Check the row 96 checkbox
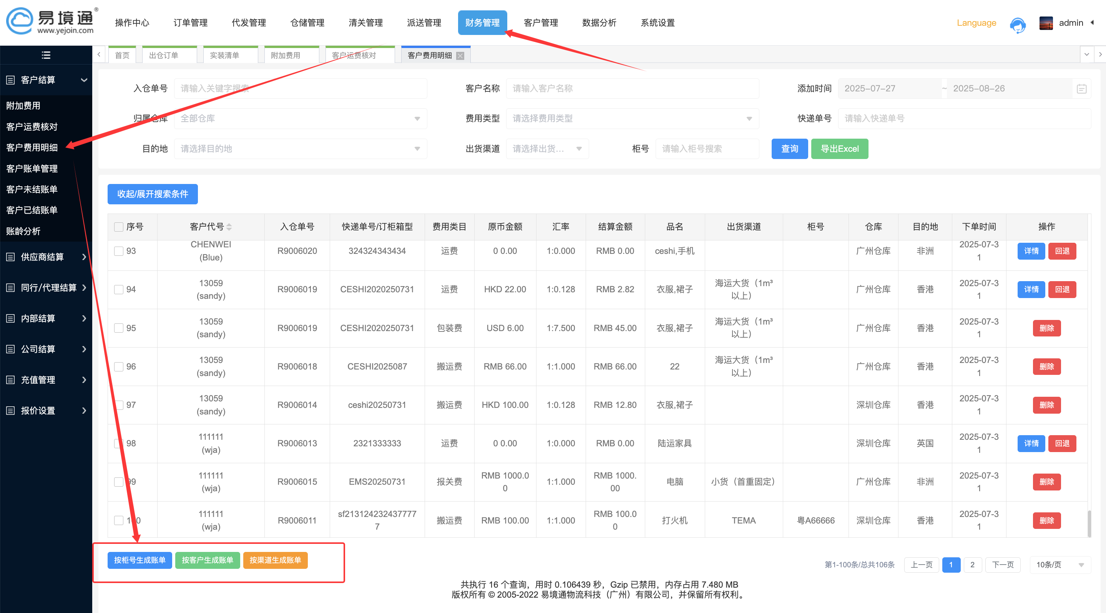 [118, 367]
